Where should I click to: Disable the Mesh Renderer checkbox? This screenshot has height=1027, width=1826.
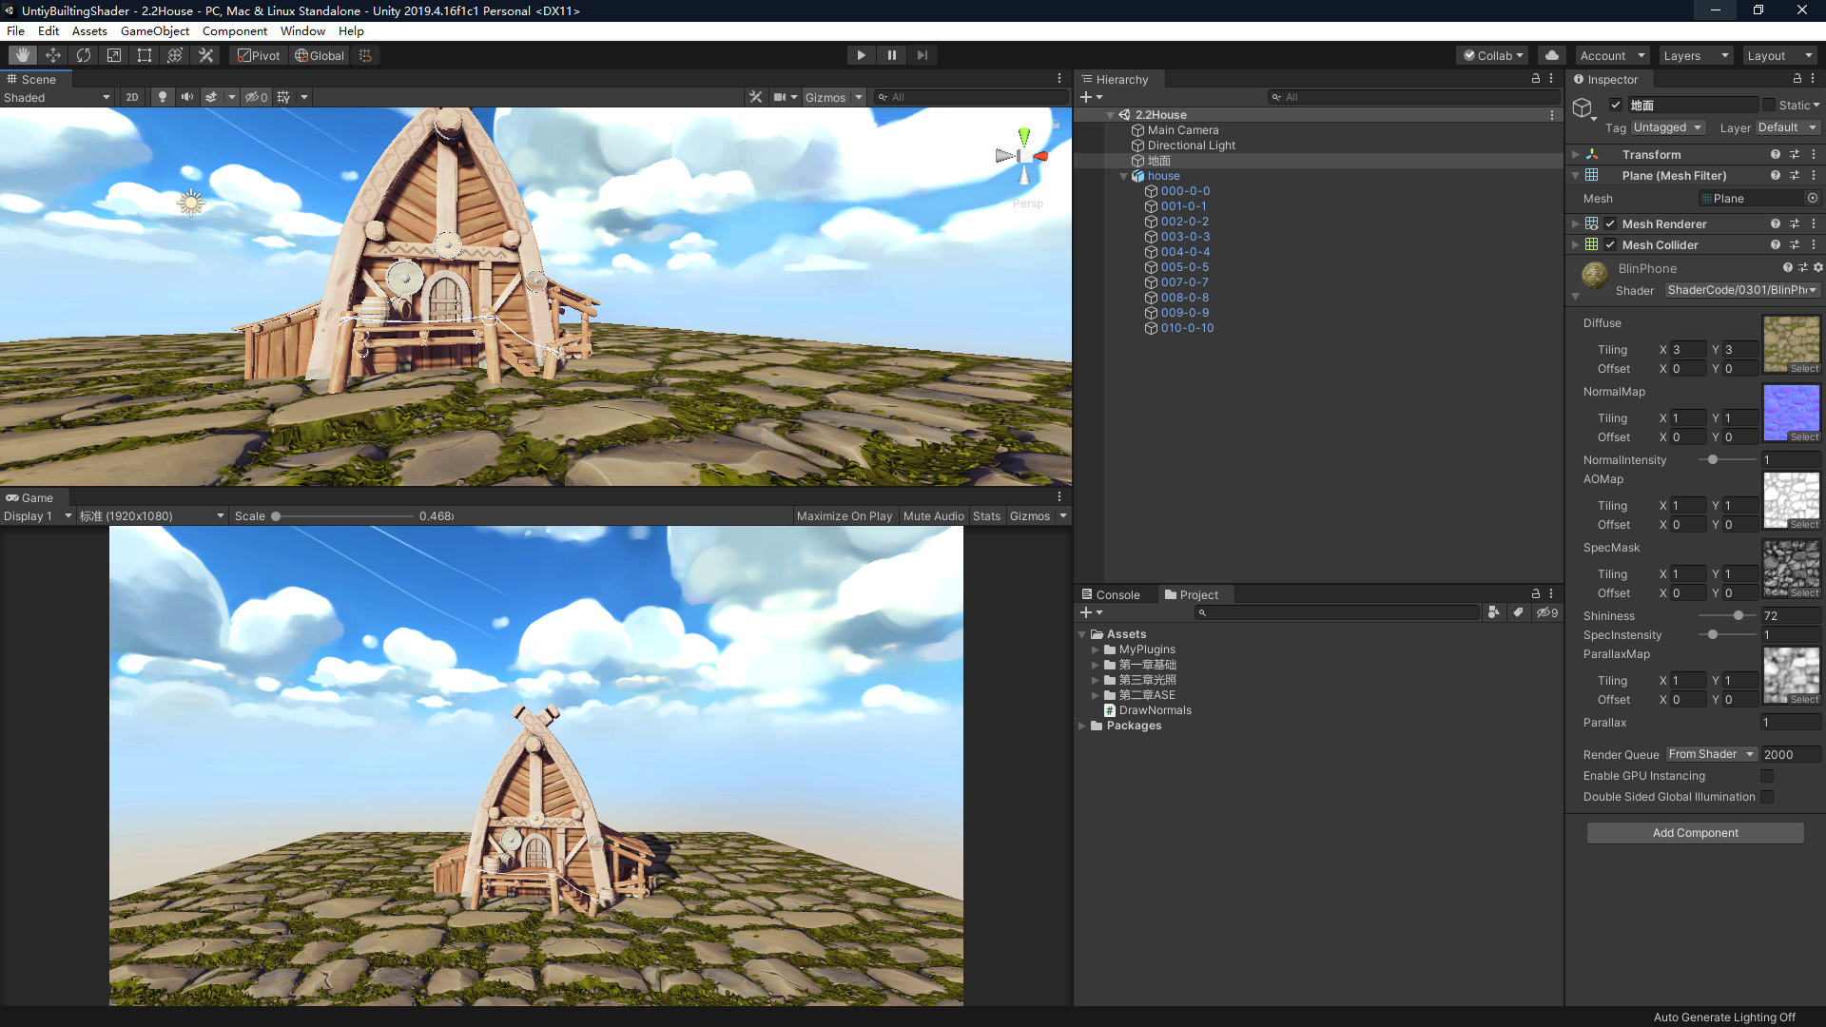[1610, 223]
